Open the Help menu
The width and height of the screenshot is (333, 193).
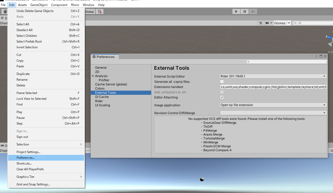101,5
